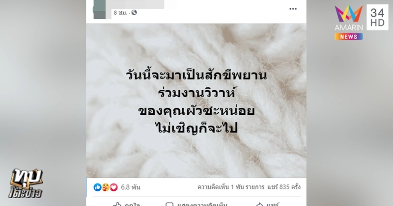Click the 8 ชม. post timestamp
Screen dimensions: 393x206
coord(120,13)
